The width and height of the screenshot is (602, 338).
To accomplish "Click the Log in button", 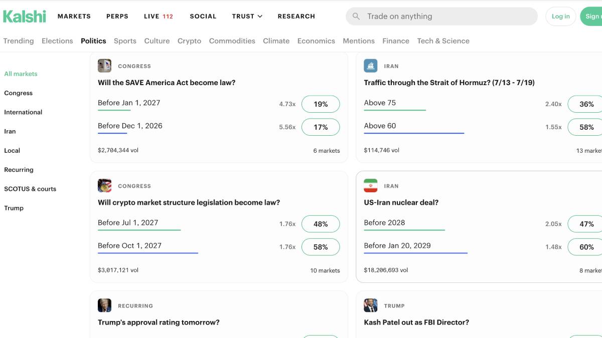I will pyautogui.click(x=560, y=17).
